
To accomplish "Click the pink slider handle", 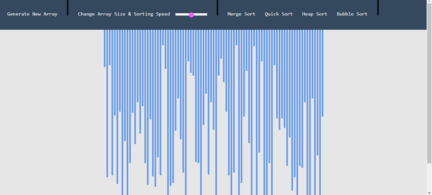I will tap(191, 15).
